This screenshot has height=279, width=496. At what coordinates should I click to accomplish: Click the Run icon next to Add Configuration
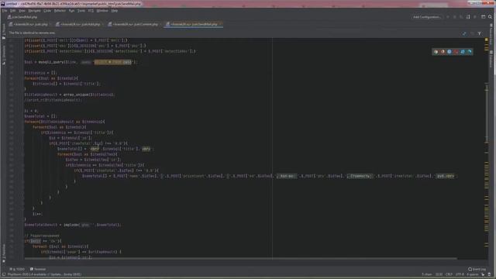448,17
